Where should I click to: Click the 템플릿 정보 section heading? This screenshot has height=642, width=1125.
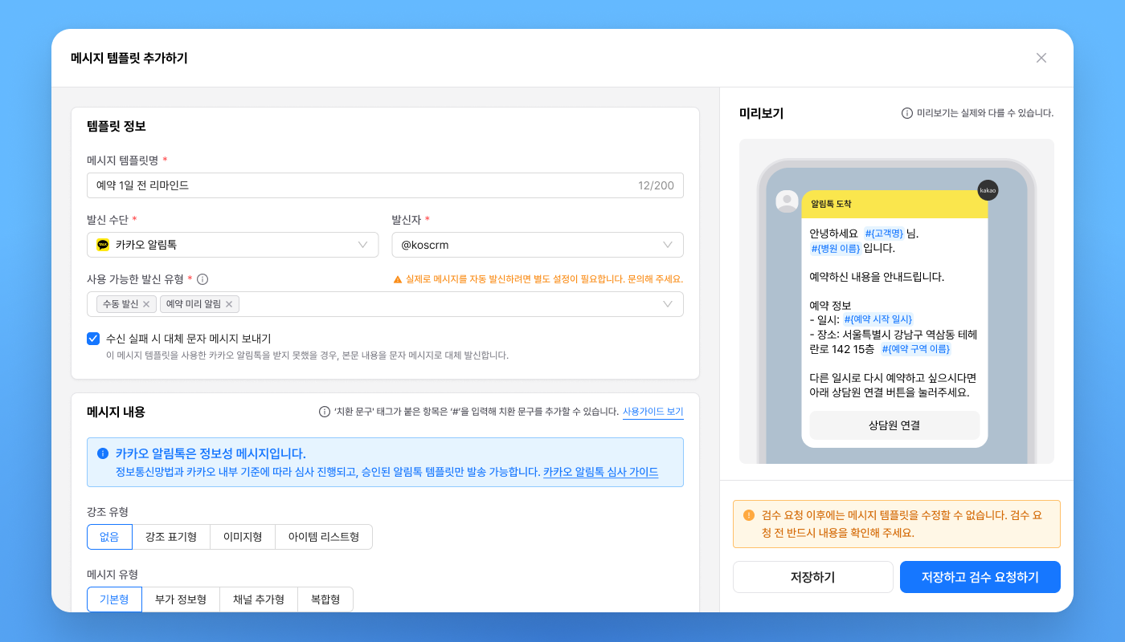(117, 126)
